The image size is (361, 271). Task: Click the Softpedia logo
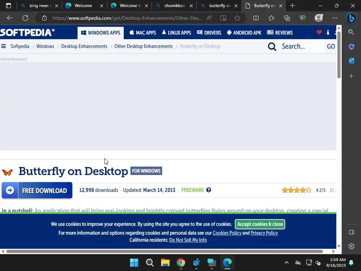click(x=27, y=32)
